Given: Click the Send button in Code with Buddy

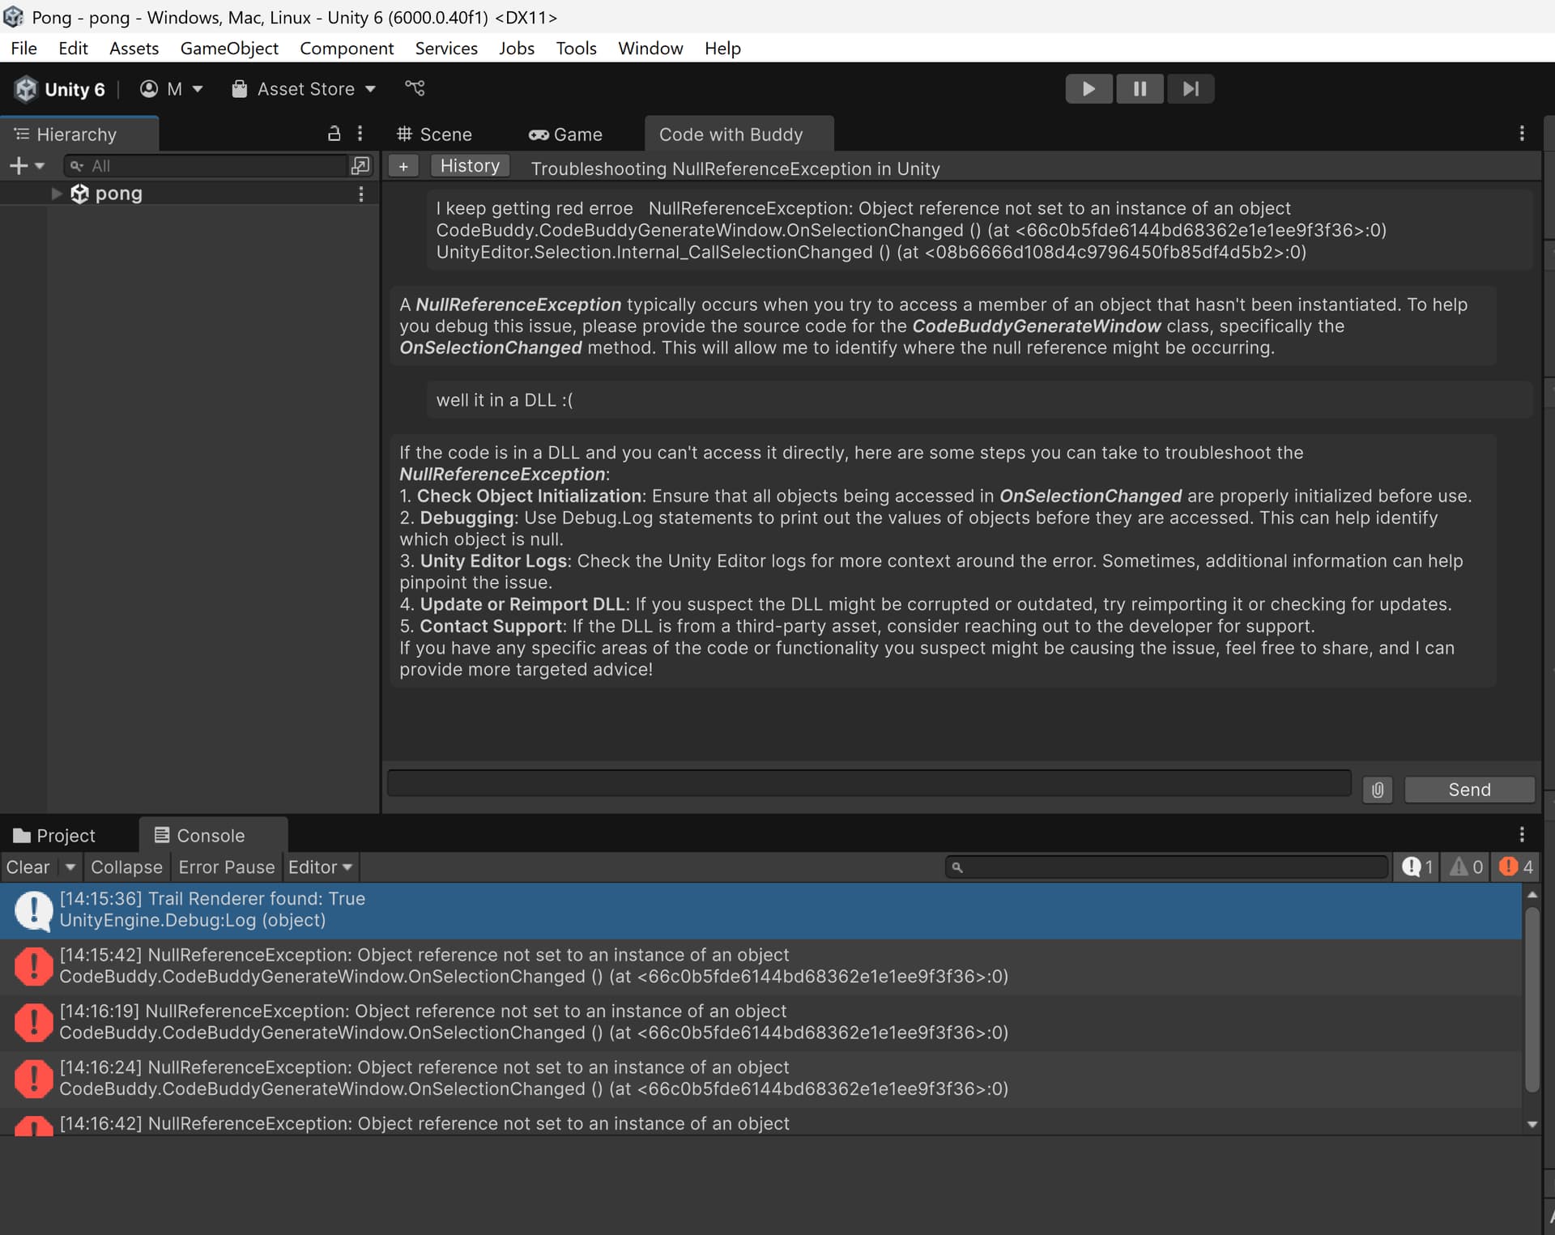Looking at the screenshot, I should tap(1469, 789).
